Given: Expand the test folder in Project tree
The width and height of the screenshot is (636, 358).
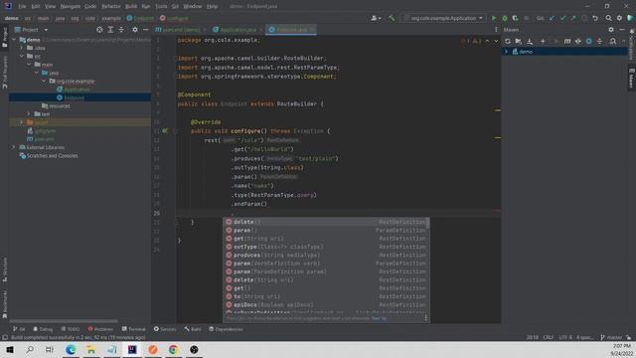Looking at the screenshot, I should (29, 114).
